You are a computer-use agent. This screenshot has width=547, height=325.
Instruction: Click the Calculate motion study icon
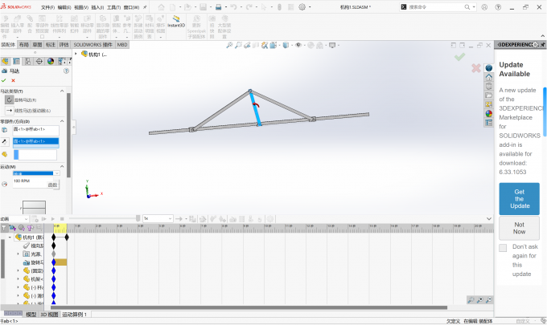pyautogui.click(x=35, y=219)
